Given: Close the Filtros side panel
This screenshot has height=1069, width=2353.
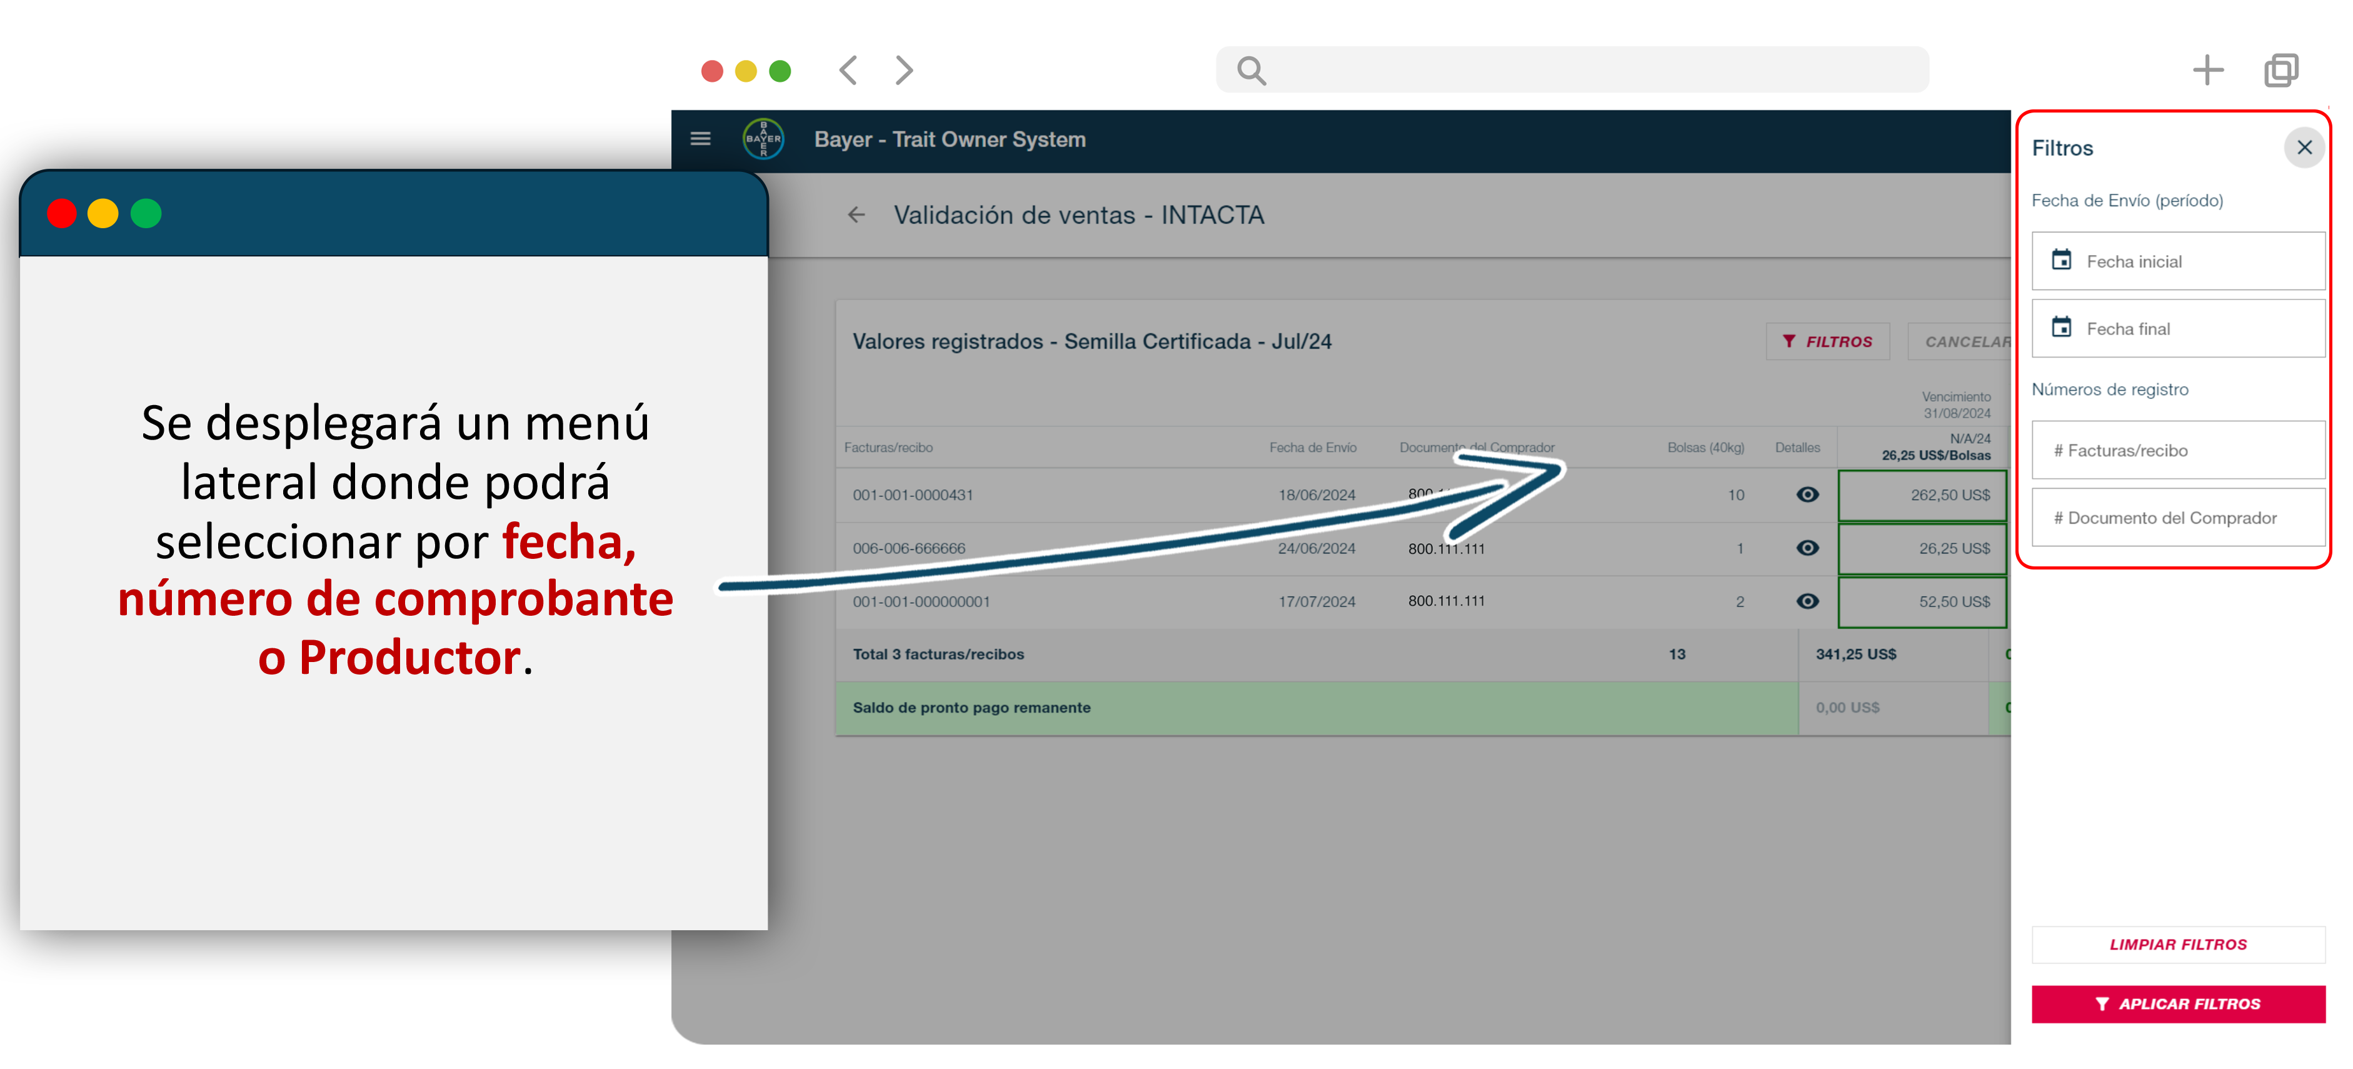Looking at the screenshot, I should coord(2304,147).
